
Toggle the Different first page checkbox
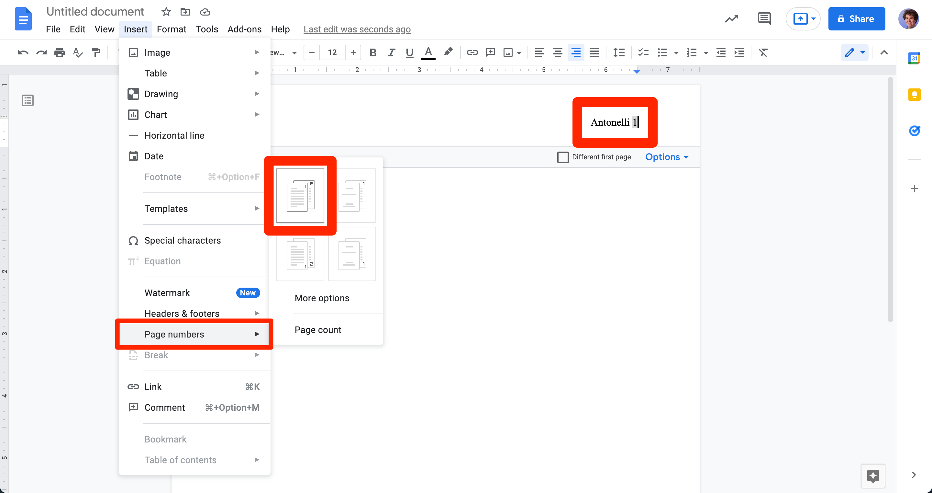point(563,156)
